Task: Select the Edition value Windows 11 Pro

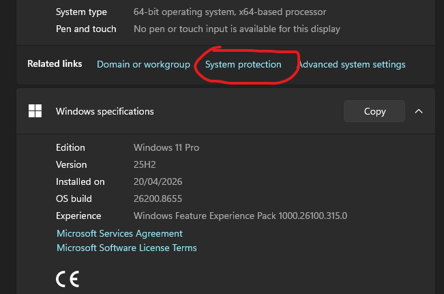Action: pos(166,147)
